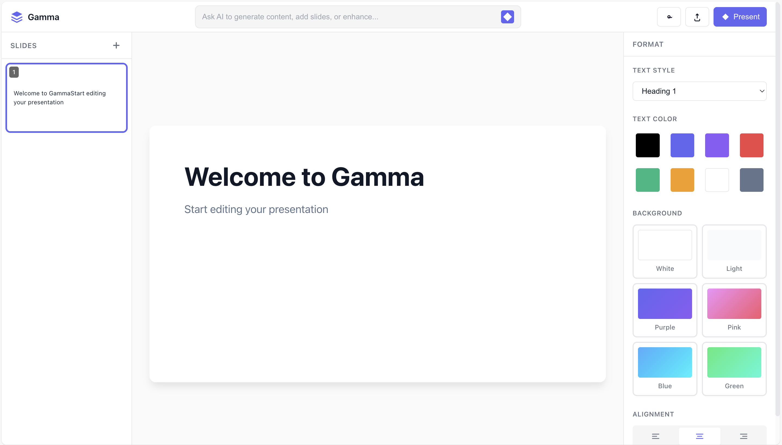The height and width of the screenshot is (445, 782).
Task: Click the SLIDES panel header
Action: (24, 45)
